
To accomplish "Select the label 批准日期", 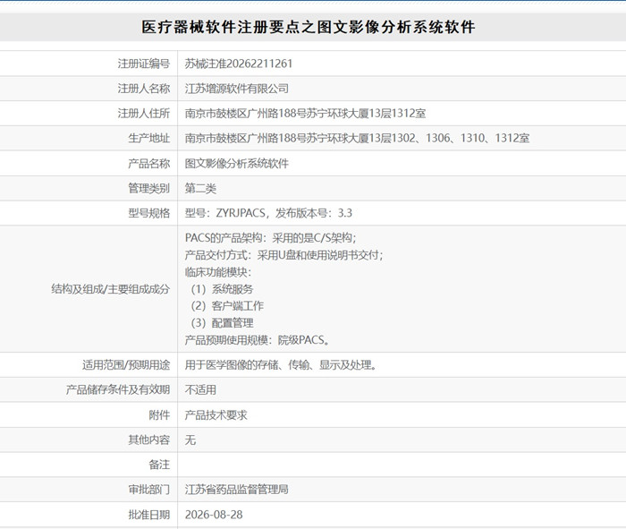I will click(149, 515).
